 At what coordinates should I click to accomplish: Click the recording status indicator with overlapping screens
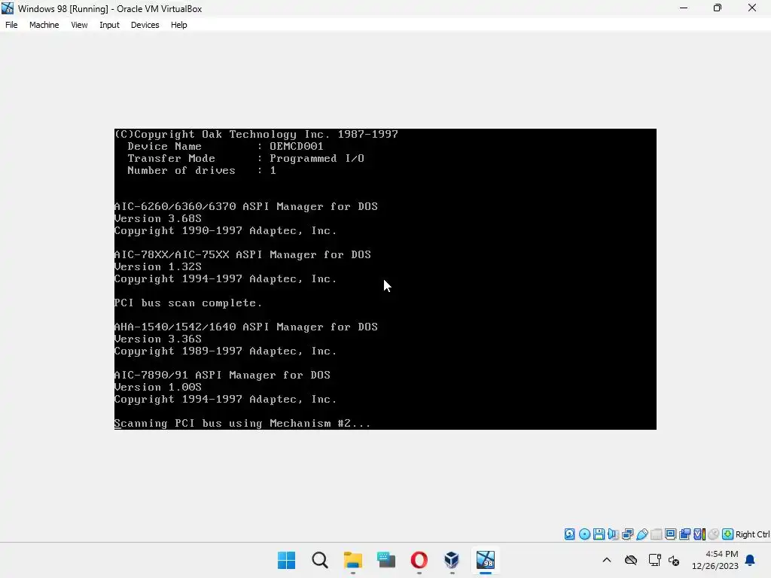coord(684,534)
